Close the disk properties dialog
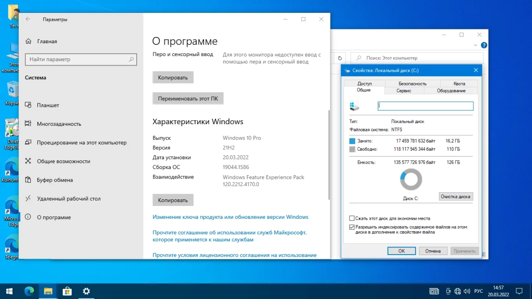Image resolution: width=532 pixels, height=299 pixels. tap(476, 71)
